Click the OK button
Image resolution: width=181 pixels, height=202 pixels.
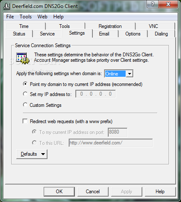59,192
